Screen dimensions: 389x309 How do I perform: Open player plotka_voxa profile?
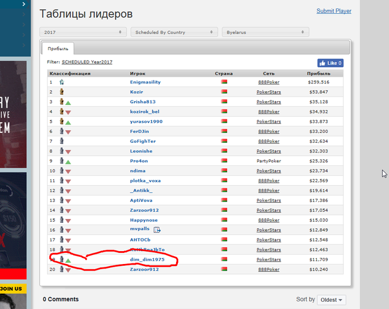pyautogui.click(x=146, y=181)
